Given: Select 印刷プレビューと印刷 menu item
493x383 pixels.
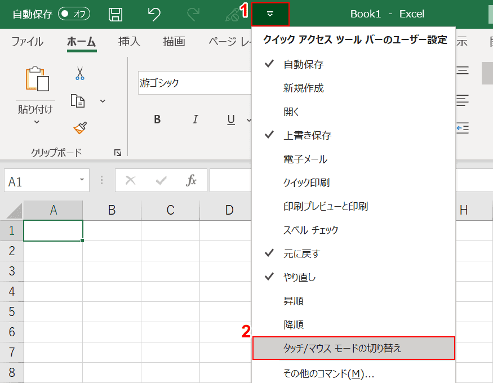Looking at the screenshot, I should pyautogui.click(x=353, y=206).
